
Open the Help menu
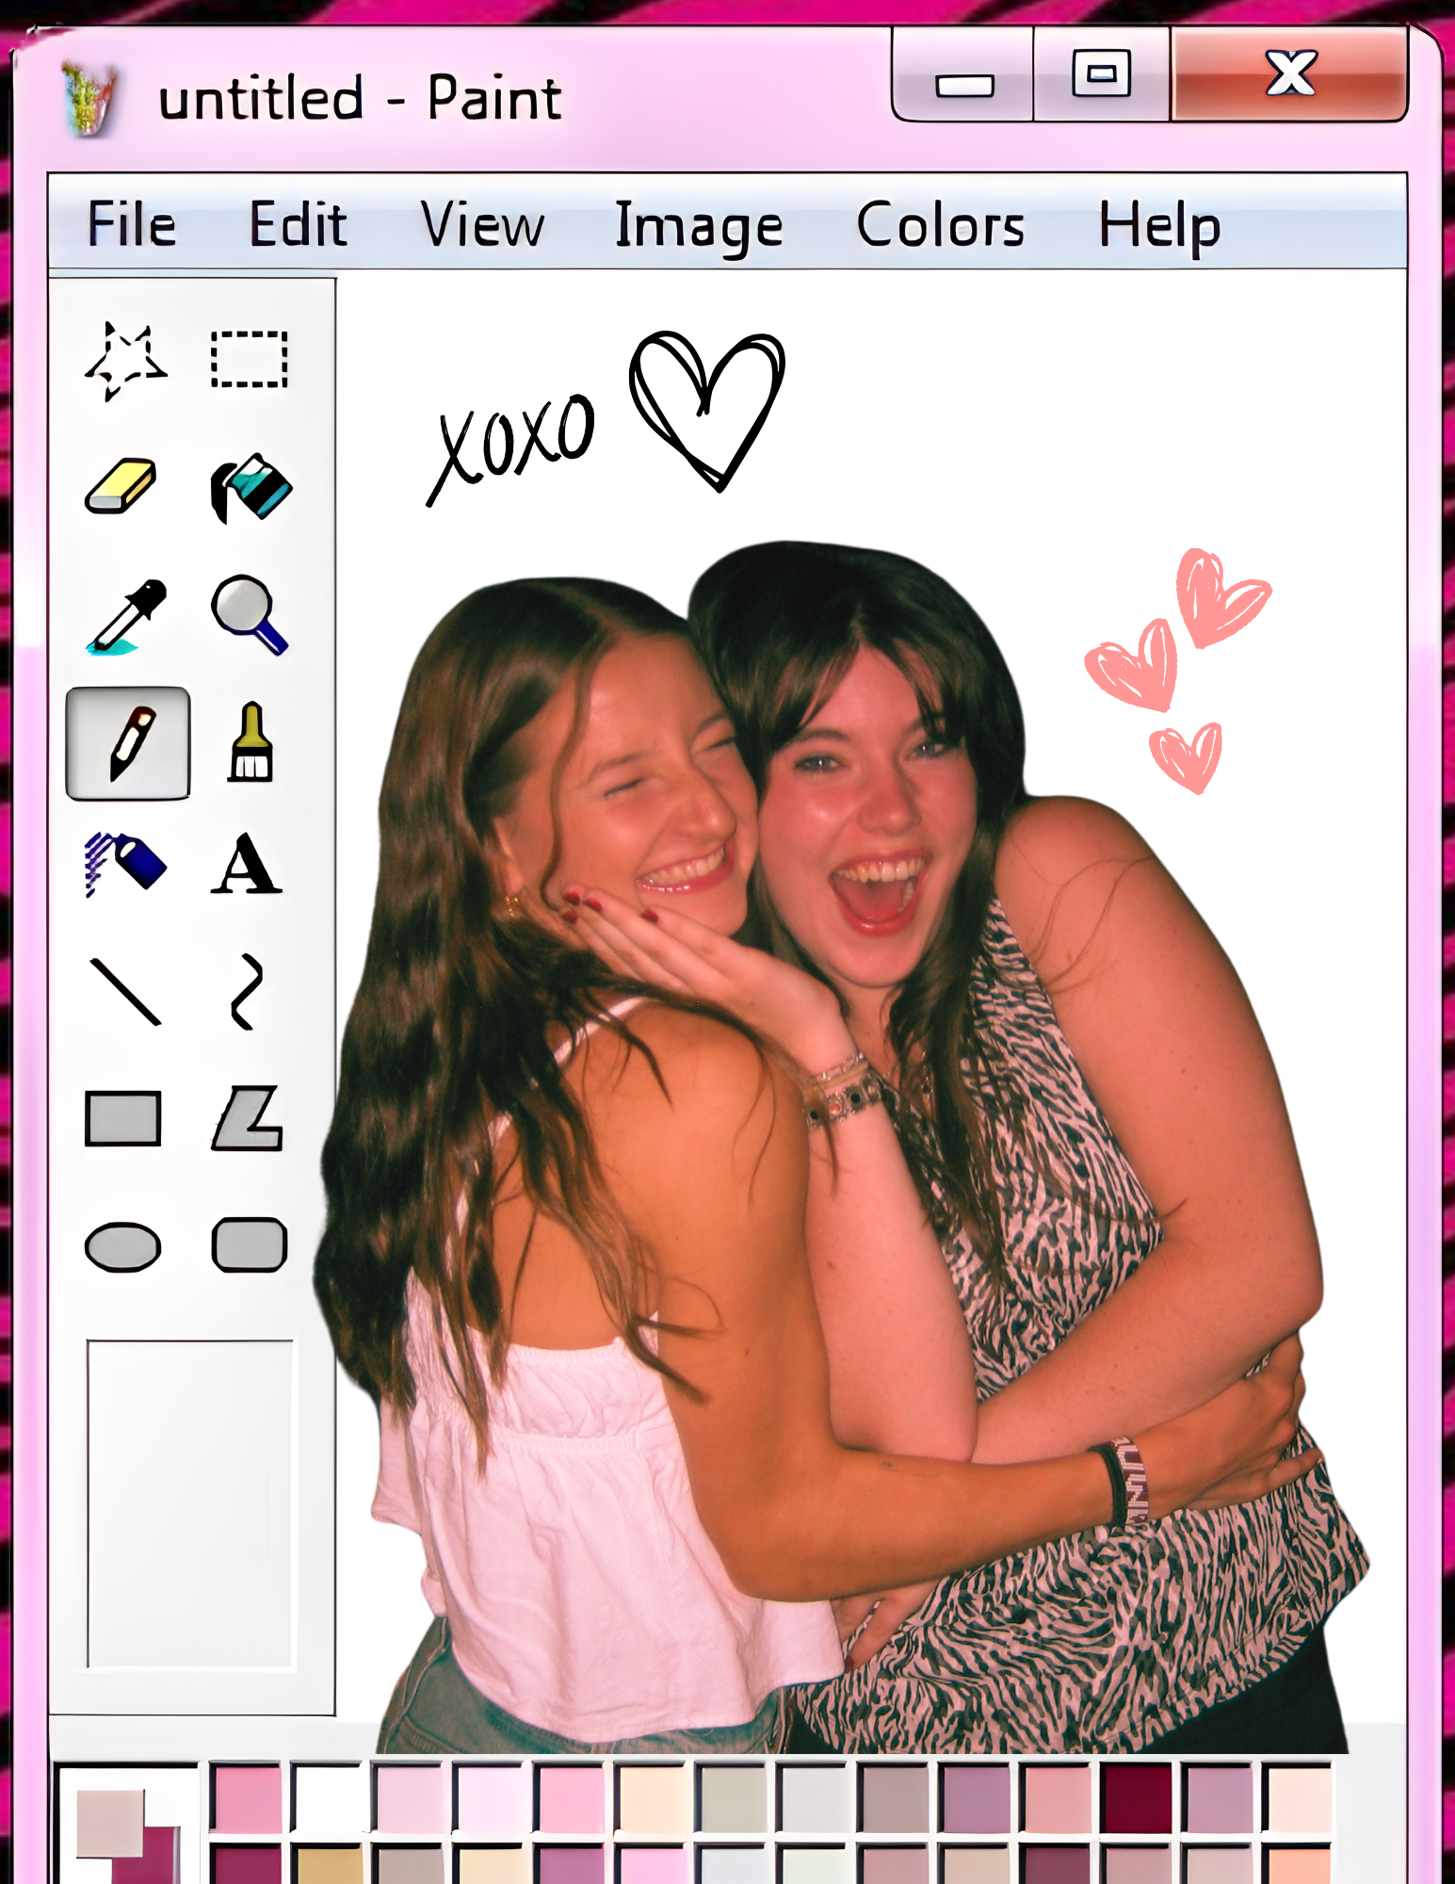[1159, 226]
